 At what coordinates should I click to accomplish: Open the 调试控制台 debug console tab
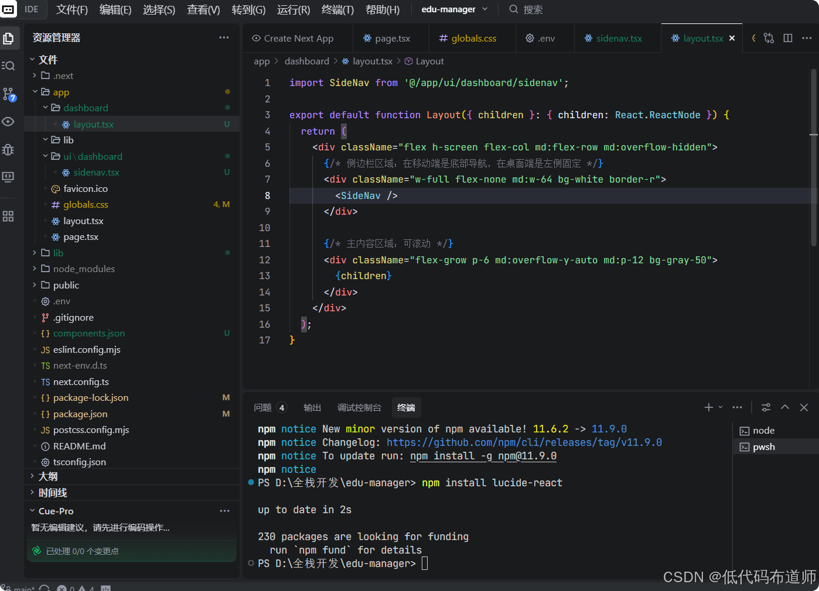pos(359,407)
